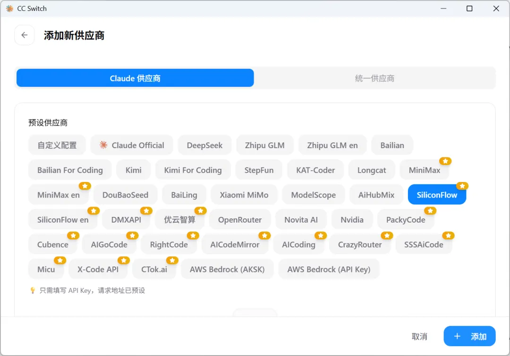Choose the Longcat preset

pyautogui.click(x=372, y=170)
